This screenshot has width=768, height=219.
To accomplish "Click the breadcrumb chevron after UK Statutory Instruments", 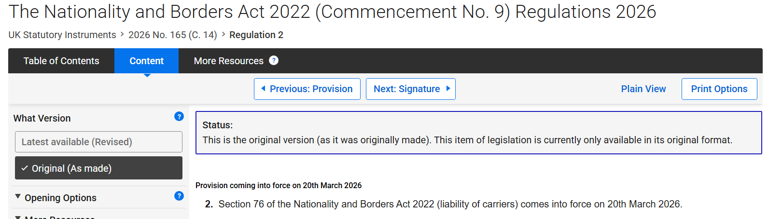I will click(122, 34).
